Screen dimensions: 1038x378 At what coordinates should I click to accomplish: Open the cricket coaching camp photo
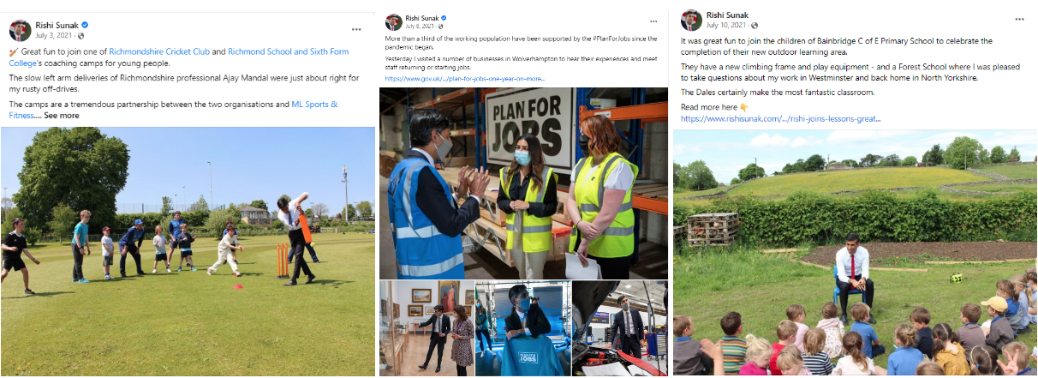pos(188,251)
